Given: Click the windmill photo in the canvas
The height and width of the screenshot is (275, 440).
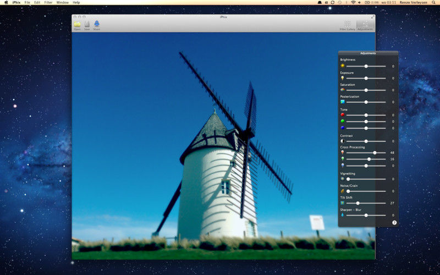Looking at the screenshot, I should point(223,146).
